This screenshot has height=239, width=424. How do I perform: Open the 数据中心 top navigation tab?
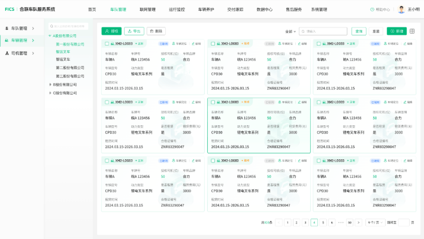point(265,10)
